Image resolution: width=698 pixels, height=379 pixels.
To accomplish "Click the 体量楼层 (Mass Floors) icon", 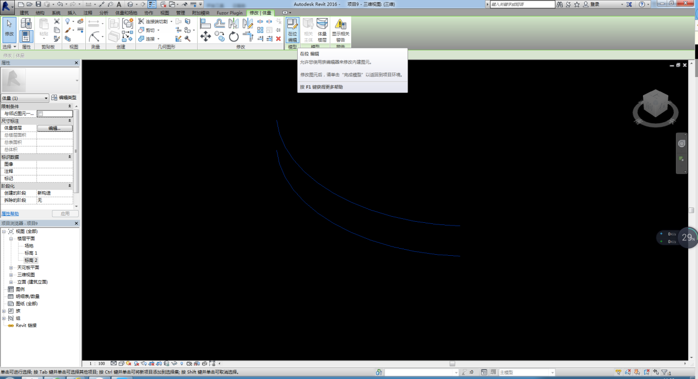I will pos(322,30).
